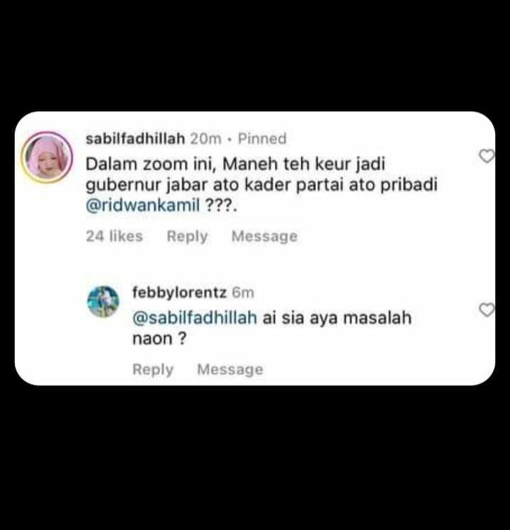
Task: Click the black background above the comment card
Action: click(255, 54)
